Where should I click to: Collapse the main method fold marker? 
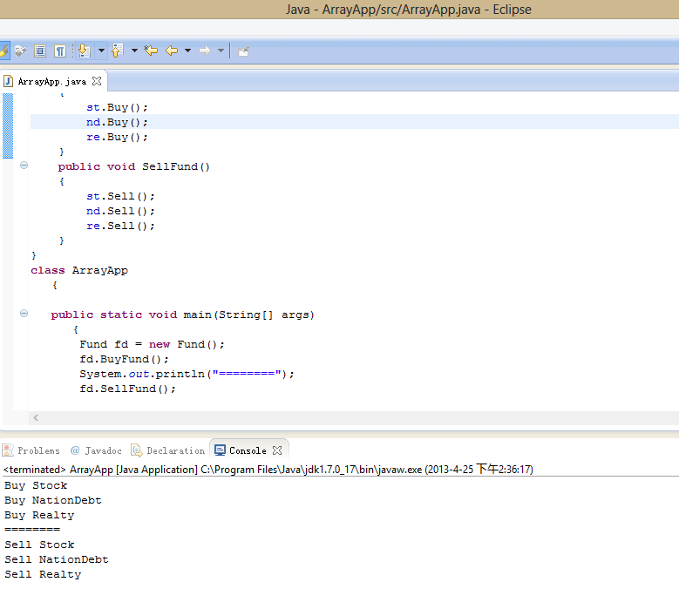24,313
